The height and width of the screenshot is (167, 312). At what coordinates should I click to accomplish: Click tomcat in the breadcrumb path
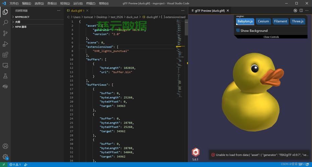(88, 17)
